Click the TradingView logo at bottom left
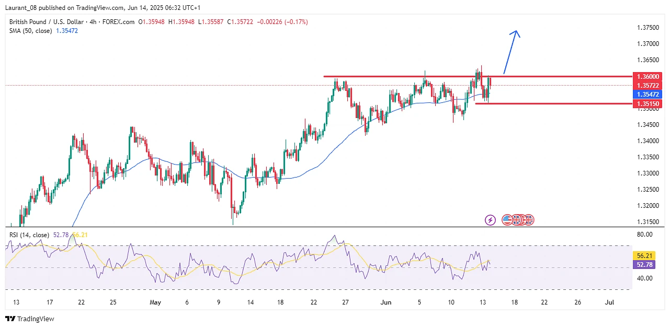Screen dimensions: 670x328 (30, 319)
